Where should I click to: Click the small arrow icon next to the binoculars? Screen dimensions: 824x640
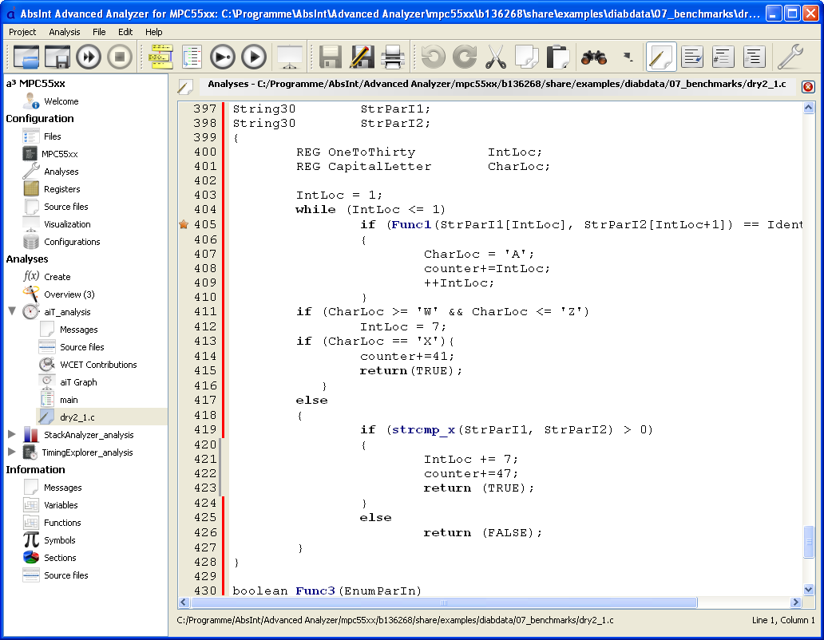(x=628, y=56)
